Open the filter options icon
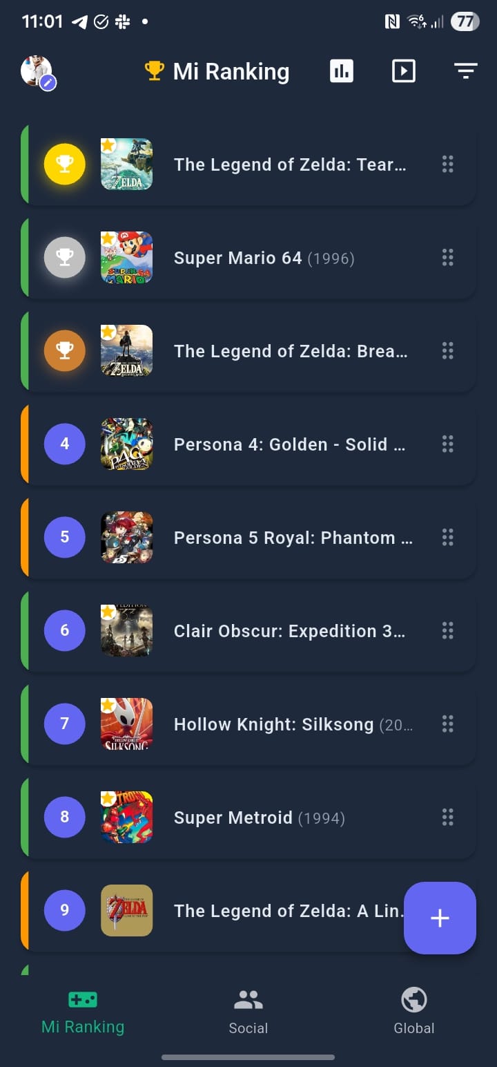The height and width of the screenshot is (1067, 497). (x=465, y=70)
